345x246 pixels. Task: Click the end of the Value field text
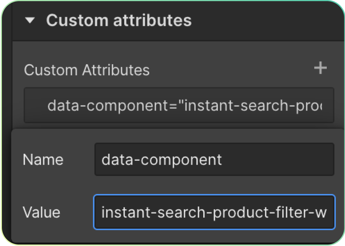tap(326, 212)
